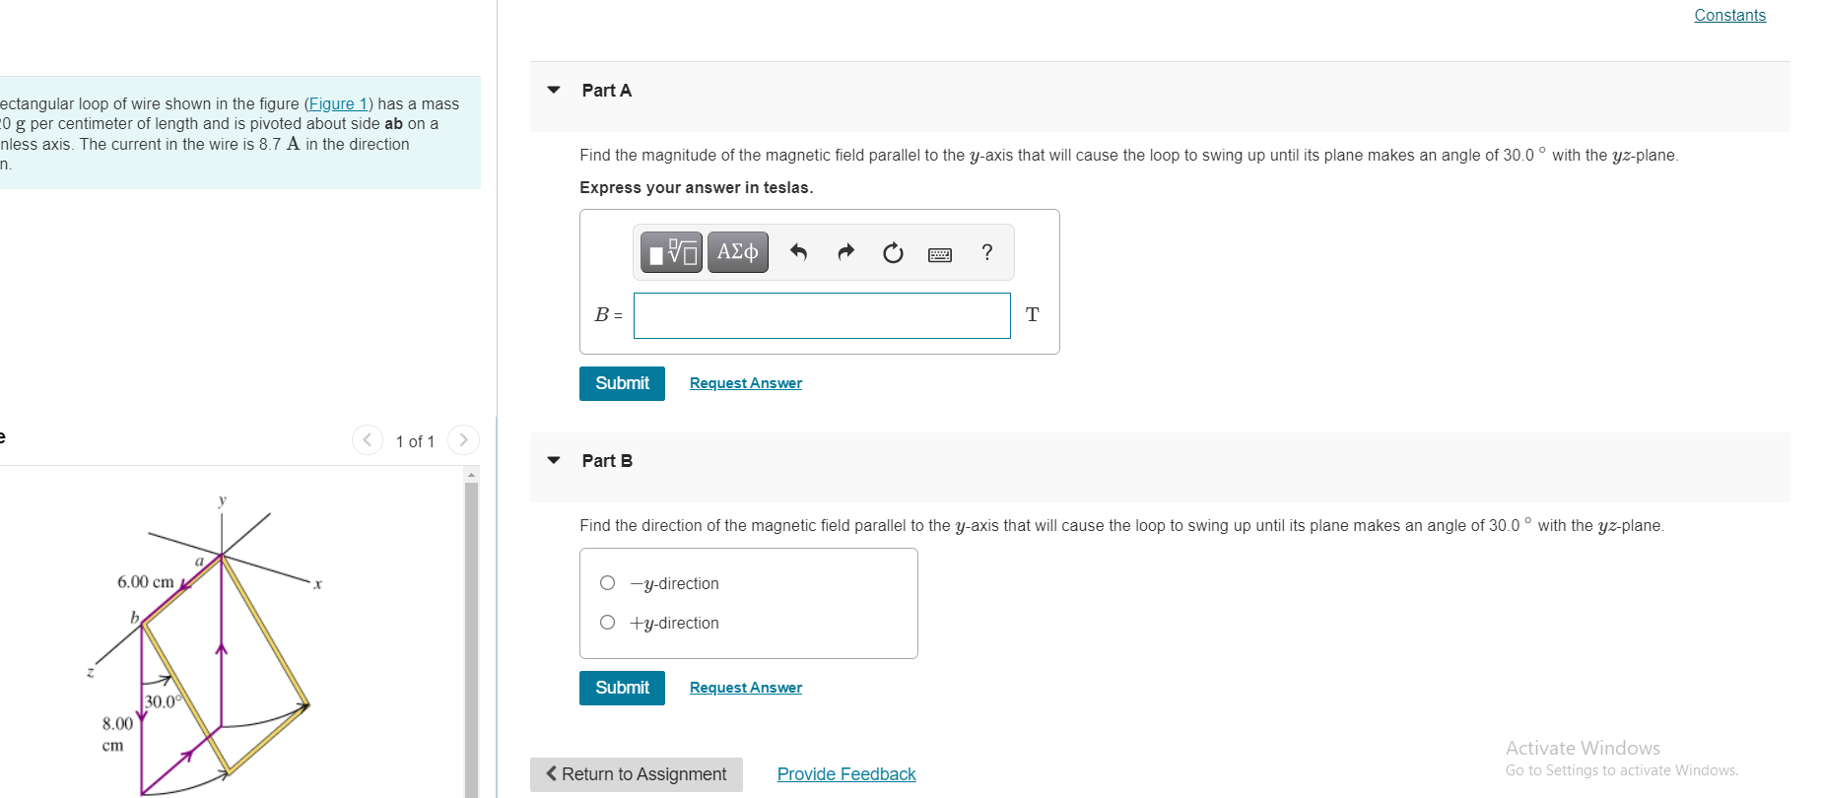Select the +y-direction option
1821x798 pixels.
[608, 623]
